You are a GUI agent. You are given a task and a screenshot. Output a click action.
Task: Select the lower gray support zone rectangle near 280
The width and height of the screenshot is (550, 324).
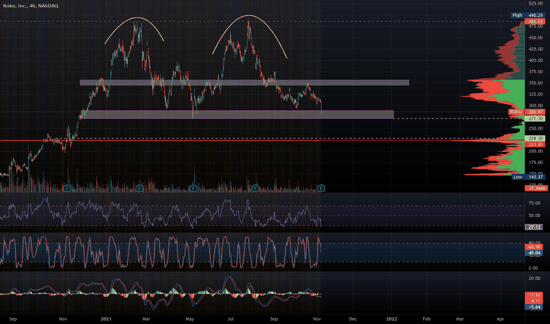[237, 114]
